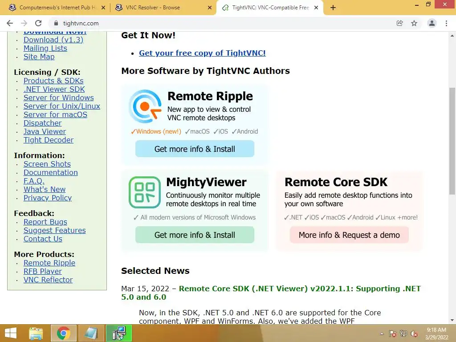Click the muted volume tray icon
The width and height of the screenshot is (456, 342).
click(414, 334)
